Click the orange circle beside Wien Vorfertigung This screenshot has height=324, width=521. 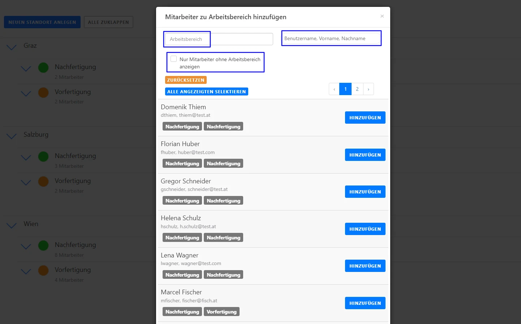tap(43, 270)
